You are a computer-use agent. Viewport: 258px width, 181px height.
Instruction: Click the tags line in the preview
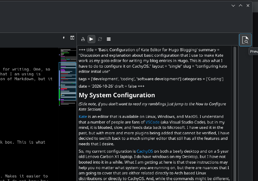(x=151, y=79)
